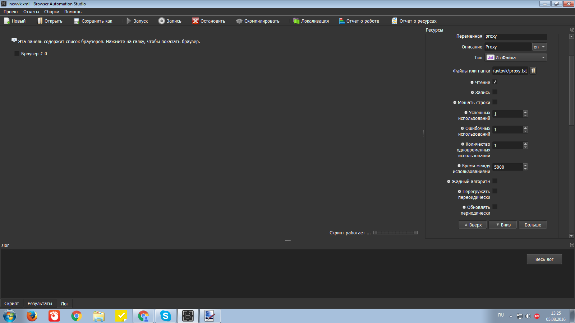Open Skype from the taskbar
This screenshot has width=575, height=323.
click(x=165, y=316)
